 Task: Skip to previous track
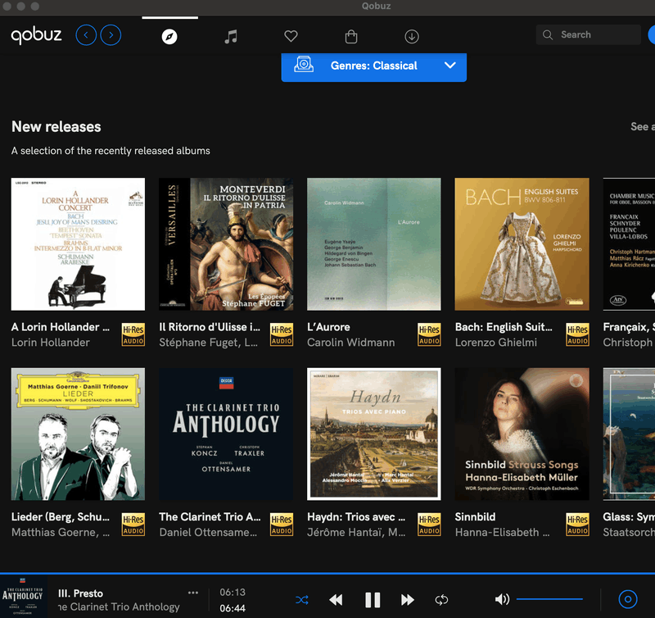[336, 600]
